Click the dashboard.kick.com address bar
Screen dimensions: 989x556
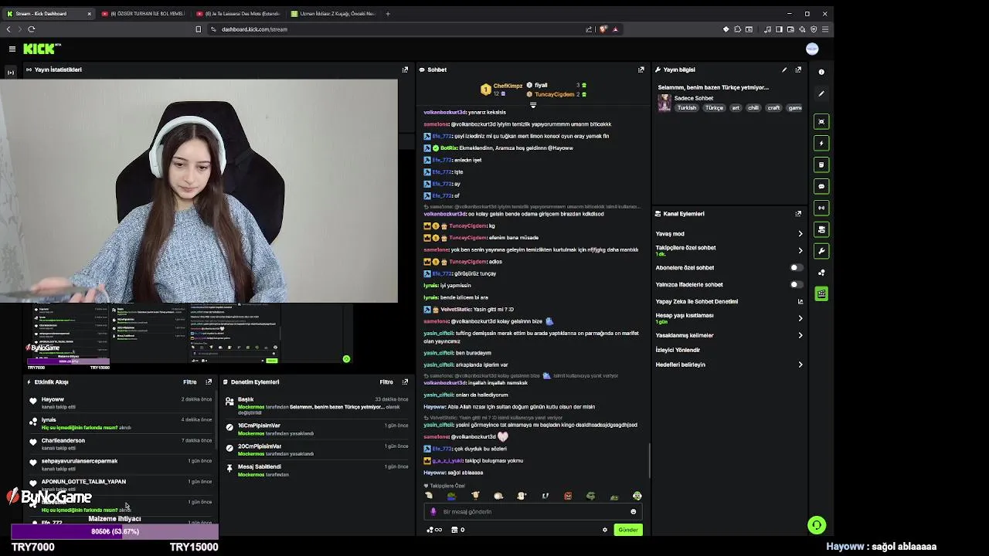tap(254, 29)
